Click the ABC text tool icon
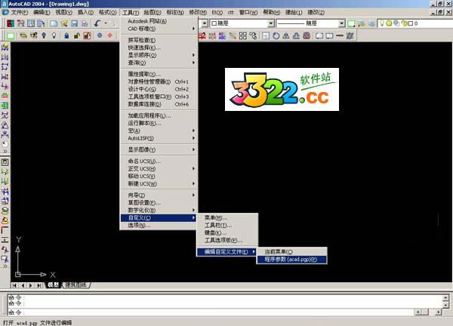The height and width of the screenshot is (326, 453). [222, 35]
